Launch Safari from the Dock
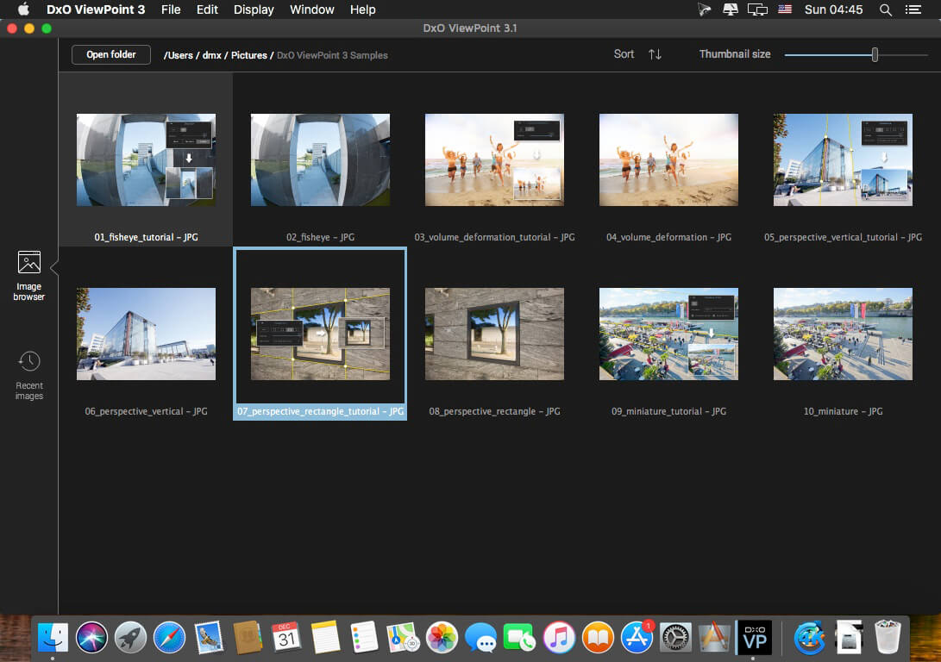 170,638
